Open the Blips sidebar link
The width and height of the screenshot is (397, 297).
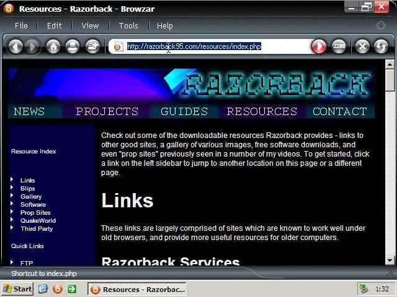tap(27, 189)
